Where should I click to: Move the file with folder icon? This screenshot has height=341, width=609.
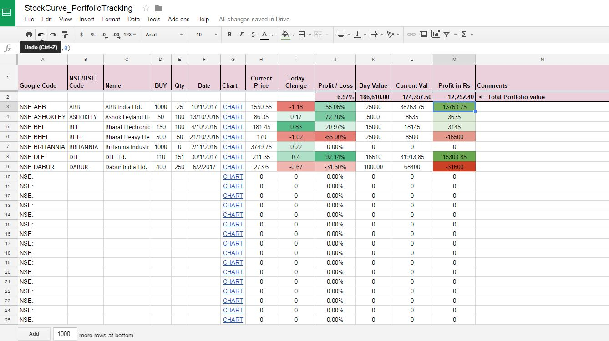pyautogui.click(x=159, y=8)
